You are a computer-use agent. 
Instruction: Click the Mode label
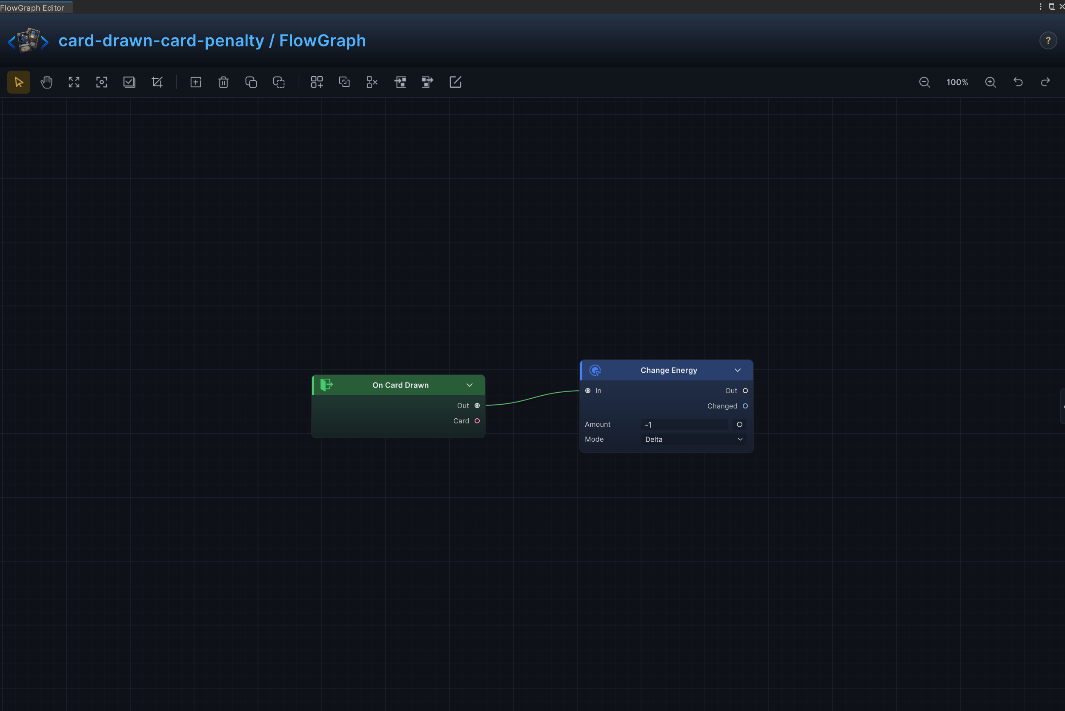tap(594, 439)
